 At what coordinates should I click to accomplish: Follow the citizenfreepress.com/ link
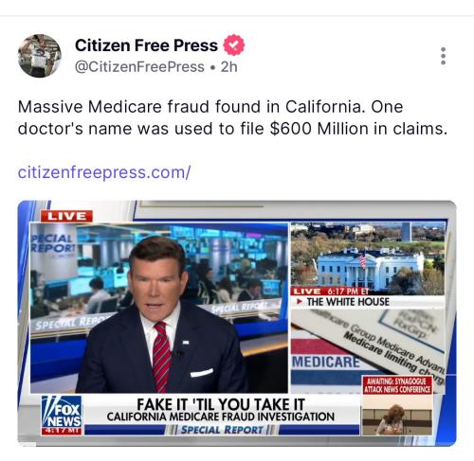(x=104, y=172)
